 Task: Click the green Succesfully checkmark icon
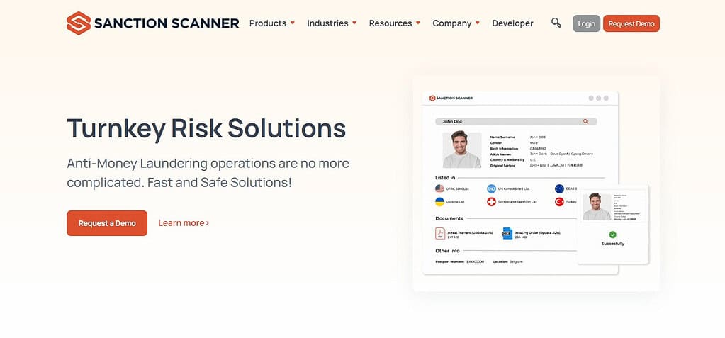click(612, 235)
